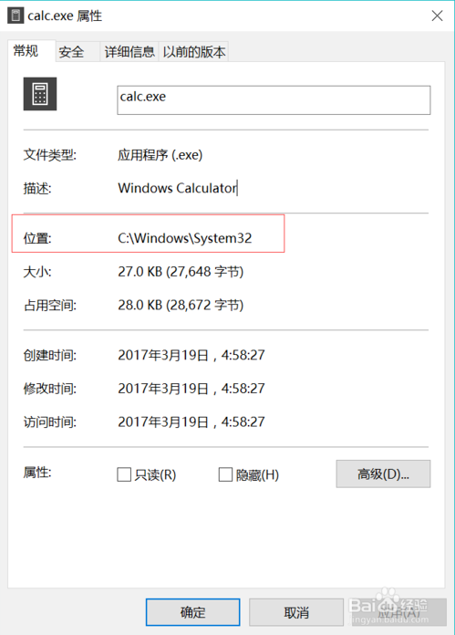Switch to the 安全 tab
Image resolution: width=455 pixels, height=635 pixels.
click(x=77, y=52)
